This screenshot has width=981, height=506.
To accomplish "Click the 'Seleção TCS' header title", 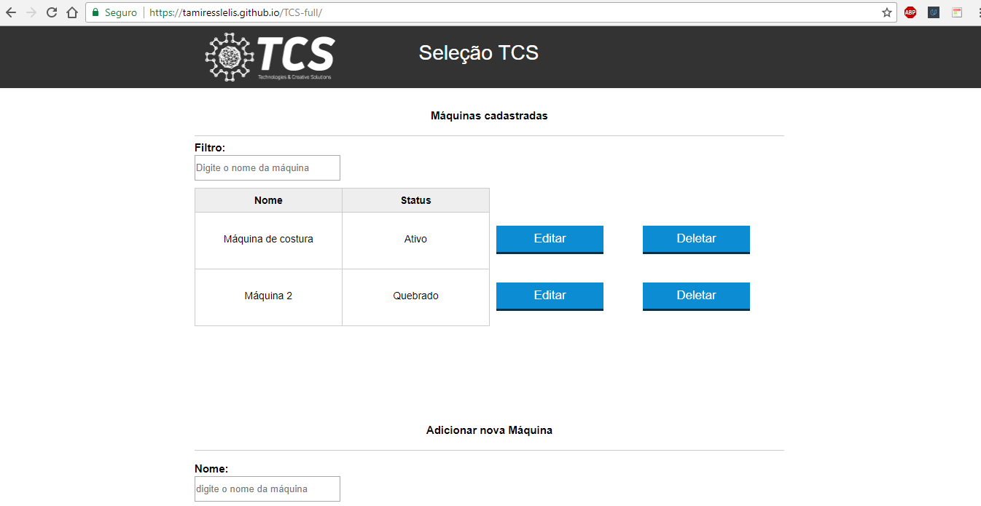I will click(x=479, y=53).
